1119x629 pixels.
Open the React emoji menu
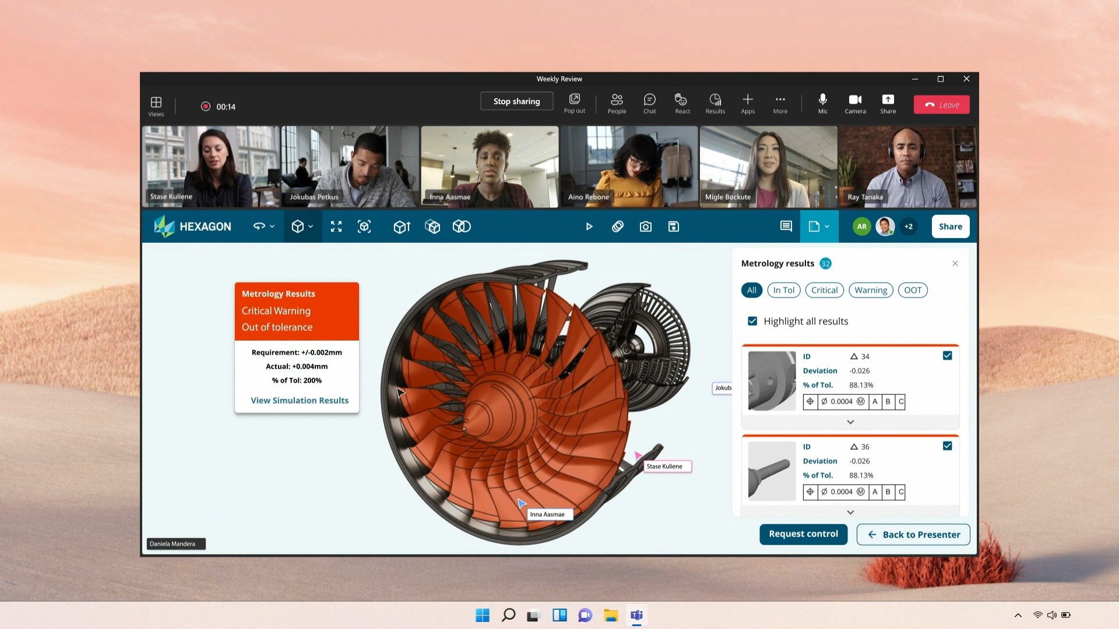point(682,104)
